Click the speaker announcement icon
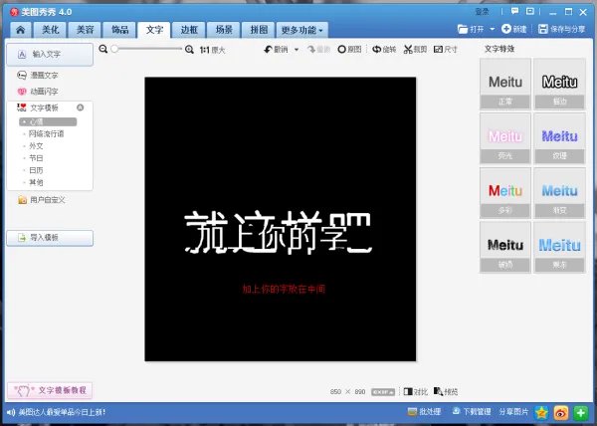597x426 pixels. click(11, 412)
